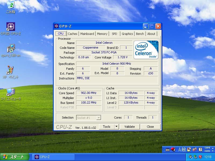Screen dimensions: 215x161
Task: Switch to the SPD tab
Action: (114, 34)
